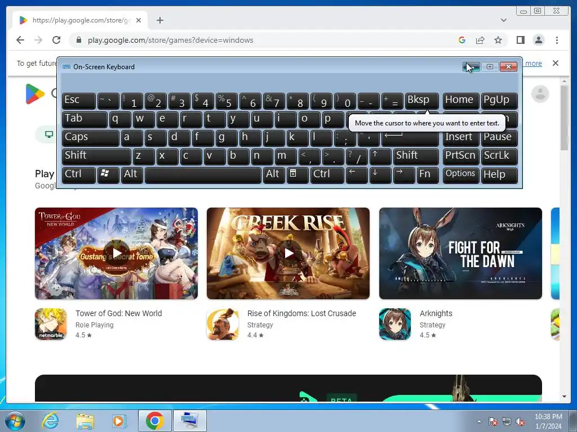Click the Pause key

point(499,138)
